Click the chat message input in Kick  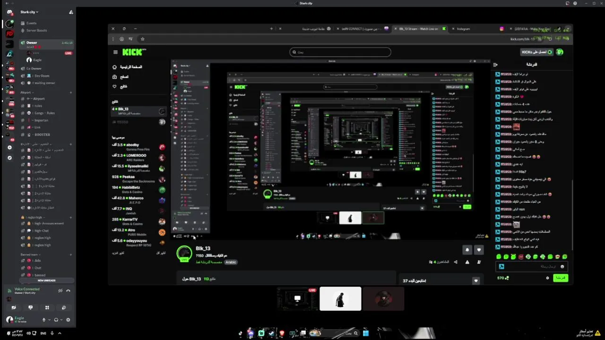point(532,266)
